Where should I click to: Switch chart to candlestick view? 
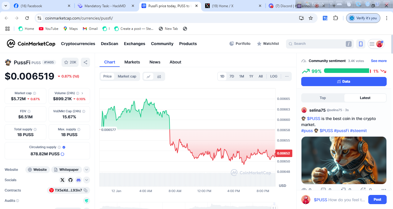click(159, 76)
